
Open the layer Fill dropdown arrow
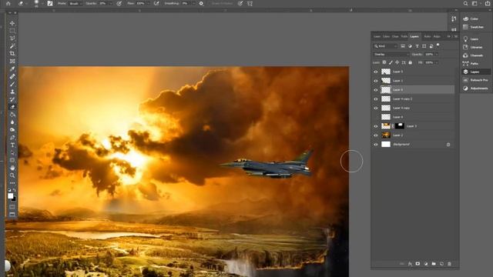pos(437,62)
